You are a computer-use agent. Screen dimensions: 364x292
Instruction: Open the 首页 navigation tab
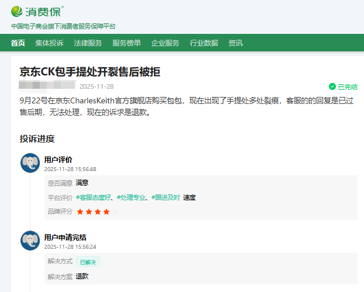pos(18,43)
